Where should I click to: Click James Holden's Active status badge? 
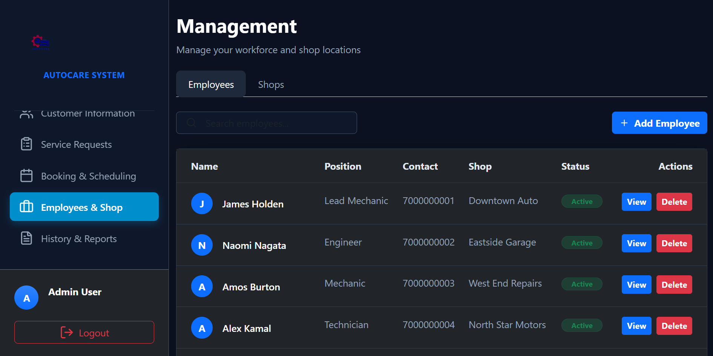(x=582, y=201)
